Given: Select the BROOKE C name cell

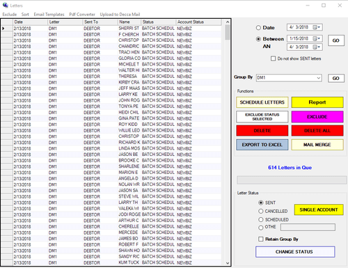Looking at the screenshot, I should point(129,161).
